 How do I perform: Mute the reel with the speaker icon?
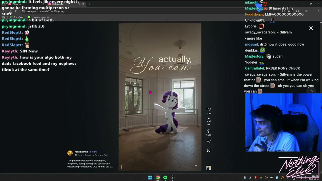click(196, 166)
